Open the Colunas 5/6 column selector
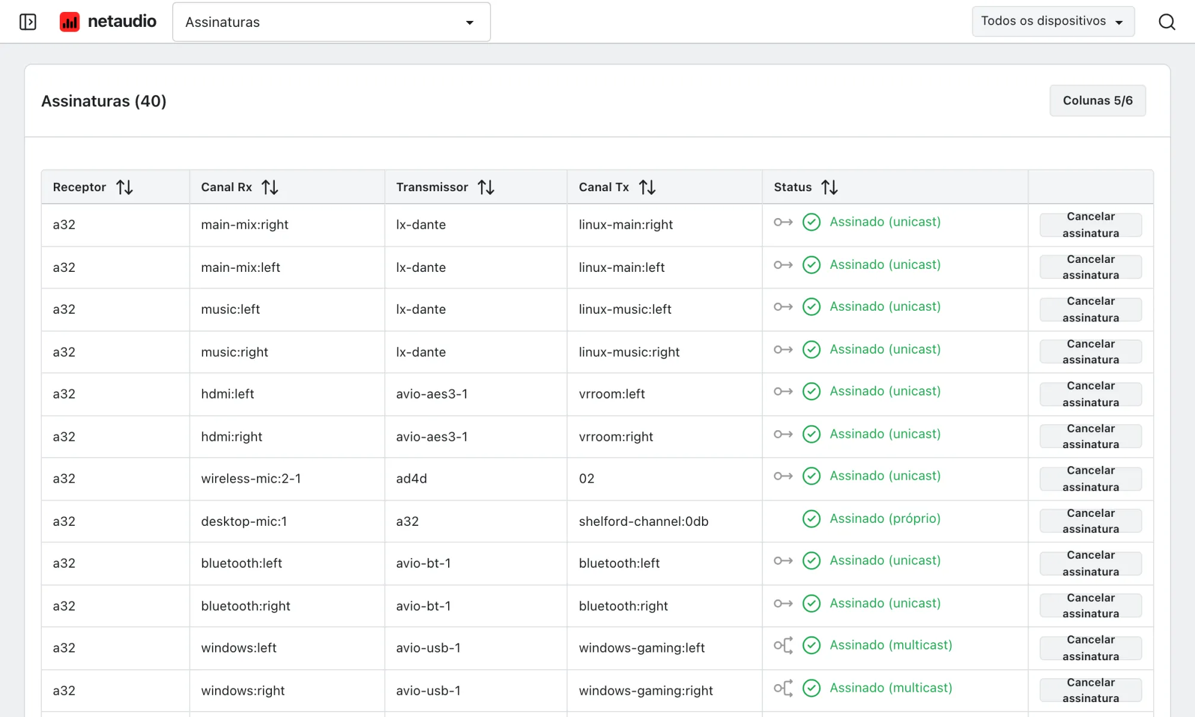 (x=1098, y=100)
